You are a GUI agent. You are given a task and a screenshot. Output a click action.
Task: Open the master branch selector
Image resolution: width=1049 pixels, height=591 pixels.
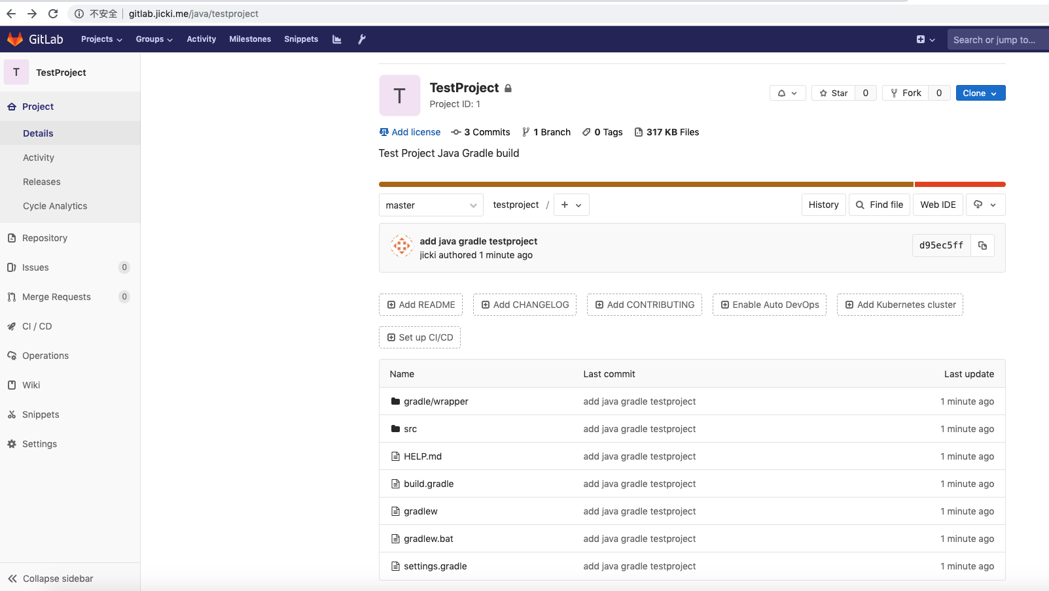(430, 205)
